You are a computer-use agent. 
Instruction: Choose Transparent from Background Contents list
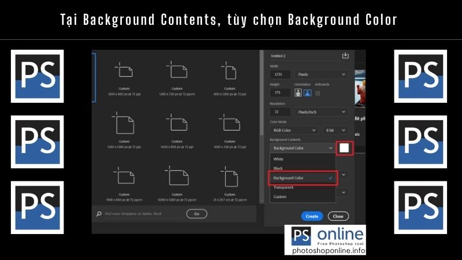click(303, 187)
